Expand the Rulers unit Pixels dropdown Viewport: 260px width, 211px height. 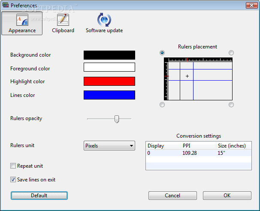109,146
